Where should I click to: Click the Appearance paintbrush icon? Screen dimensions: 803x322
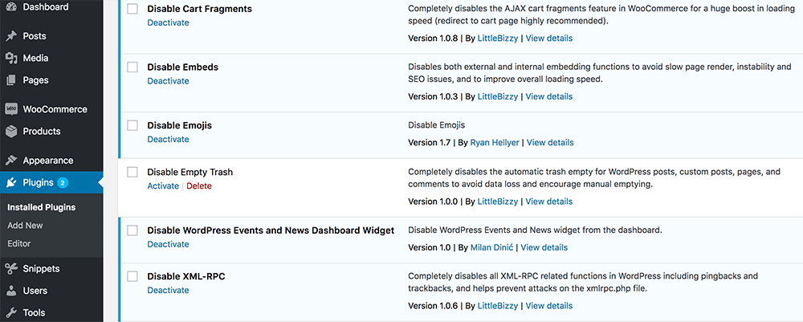pos(11,161)
